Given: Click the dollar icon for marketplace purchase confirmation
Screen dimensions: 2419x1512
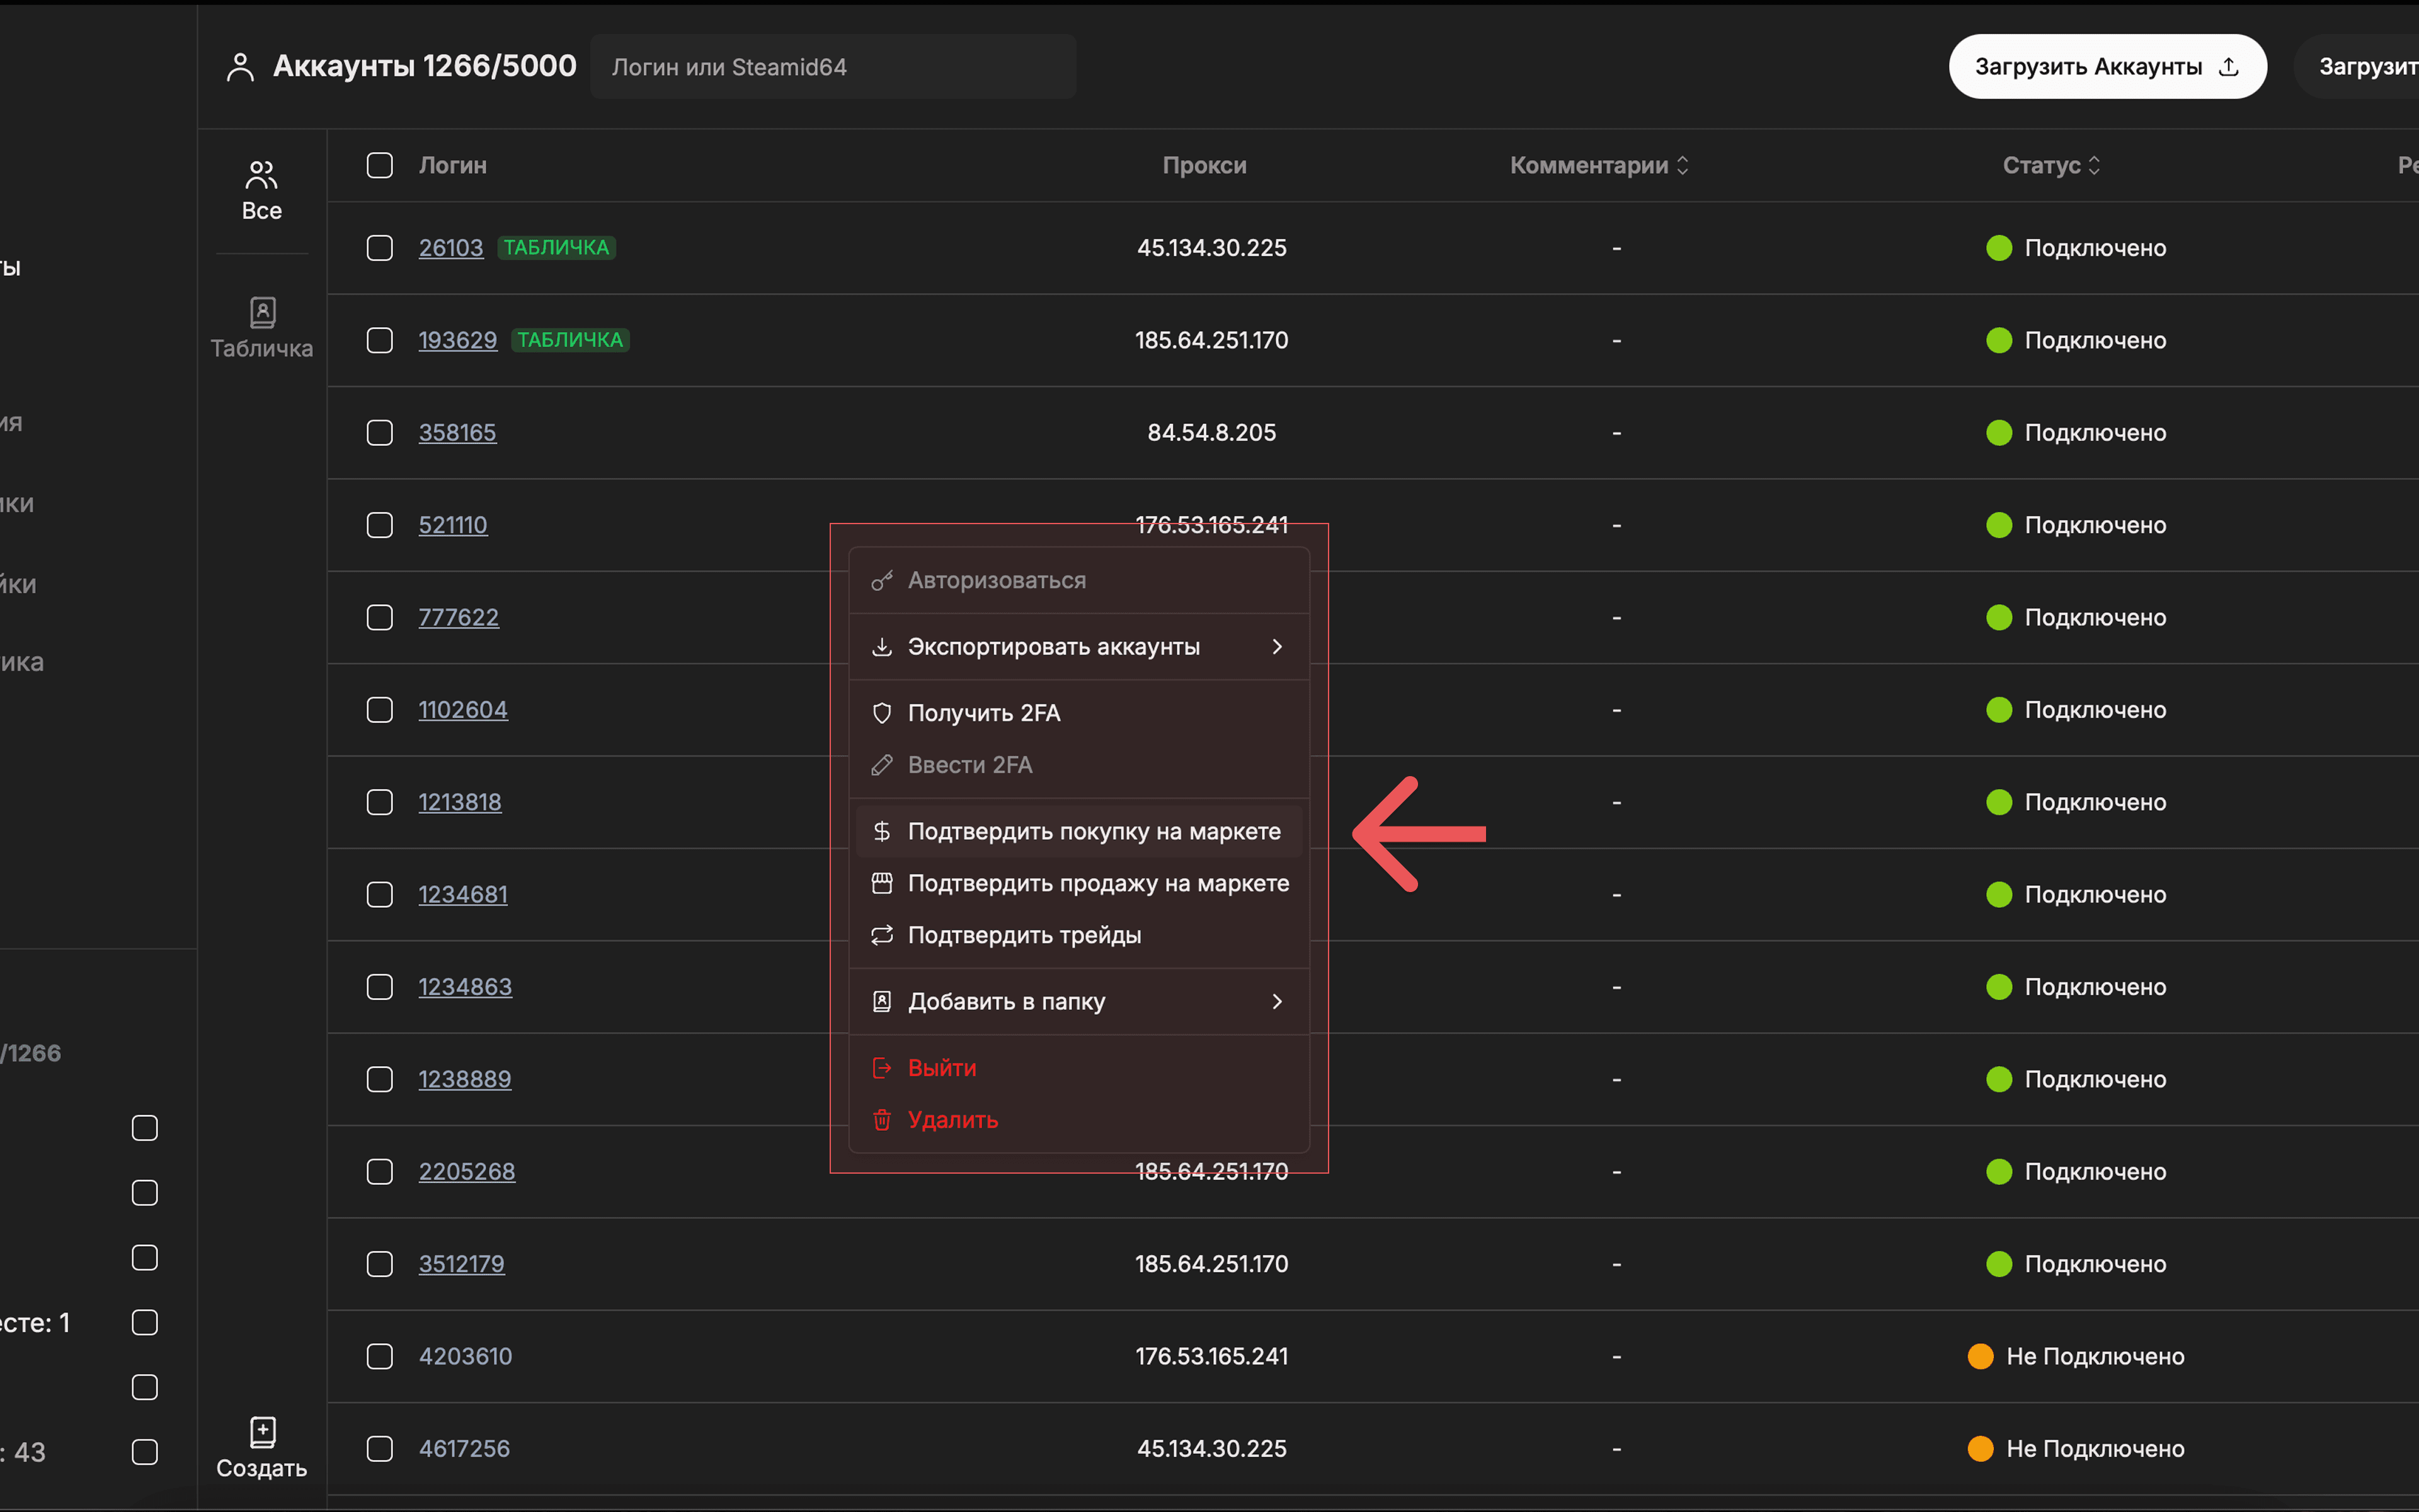Looking at the screenshot, I should [883, 831].
